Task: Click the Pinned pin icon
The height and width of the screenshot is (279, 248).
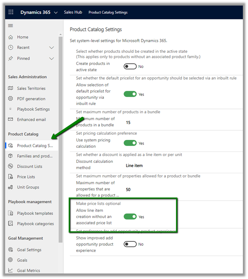Action: (x=11, y=58)
